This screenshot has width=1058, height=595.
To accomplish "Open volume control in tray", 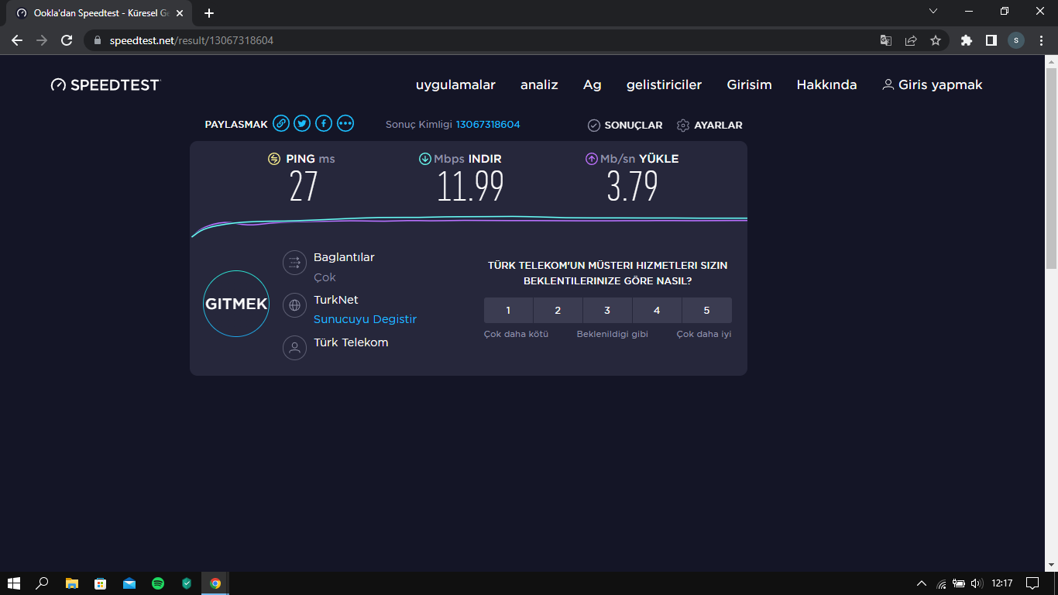I will click(977, 583).
